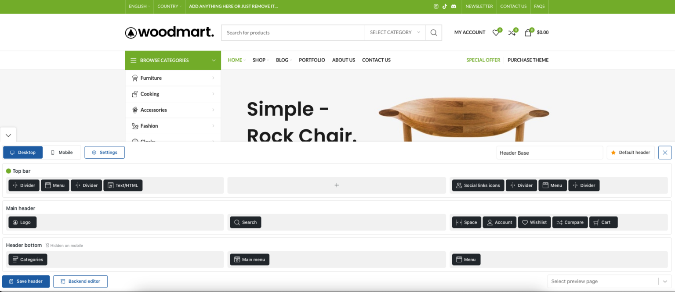The width and height of the screenshot is (675, 292).
Task: Click the shopping cart icon showing $0.00
Action: pos(528,32)
